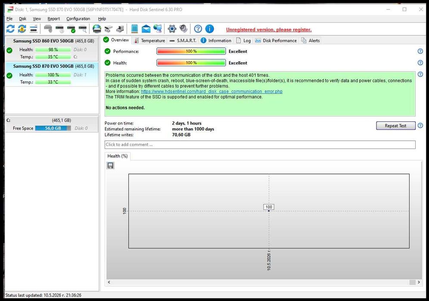Viewport: 429px width, 301px height.
Task: Switch to the Overview tab
Action: pyautogui.click(x=116, y=40)
